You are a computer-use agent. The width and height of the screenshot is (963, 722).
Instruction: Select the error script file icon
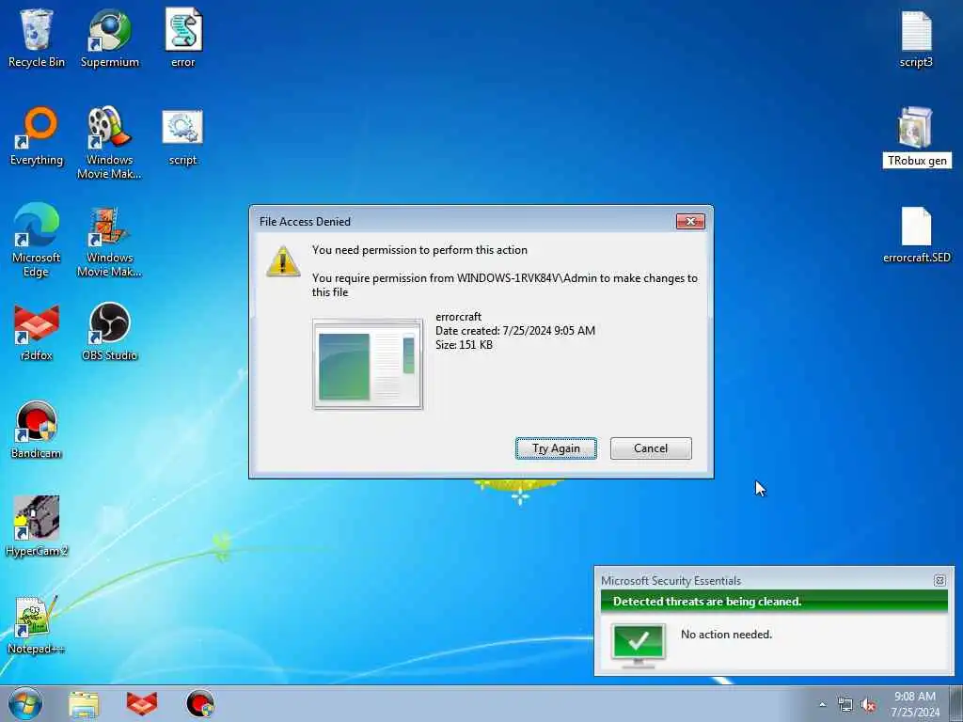(x=183, y=37)
